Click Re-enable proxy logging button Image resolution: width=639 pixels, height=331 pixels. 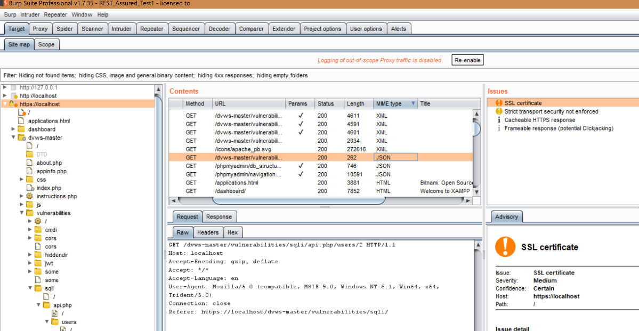pos(468,60)
